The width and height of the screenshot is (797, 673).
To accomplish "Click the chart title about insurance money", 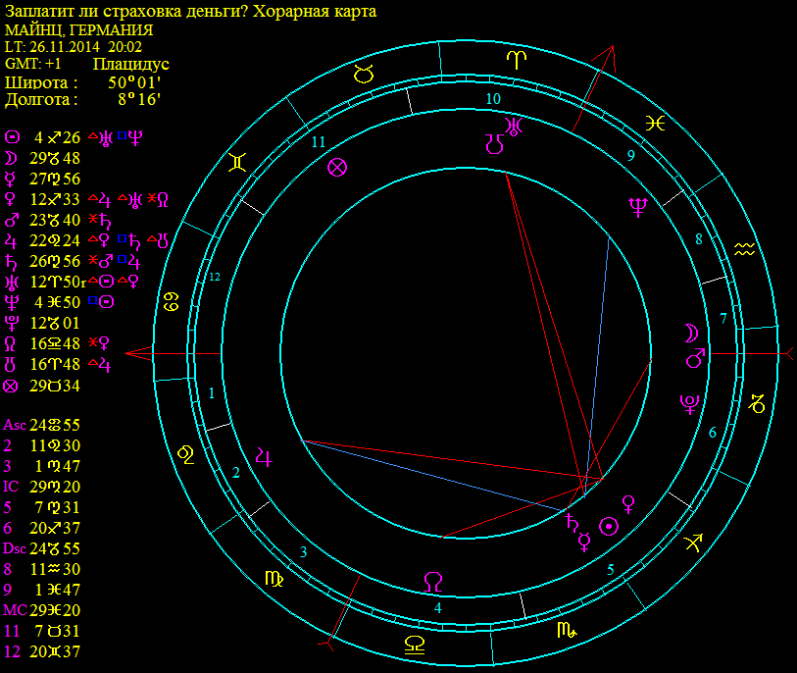I will pos(190,11).
